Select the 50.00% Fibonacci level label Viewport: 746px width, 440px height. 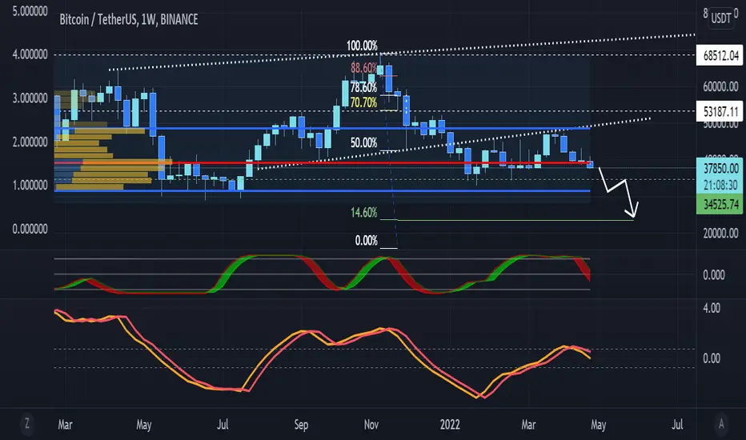[x=363, y=142]
